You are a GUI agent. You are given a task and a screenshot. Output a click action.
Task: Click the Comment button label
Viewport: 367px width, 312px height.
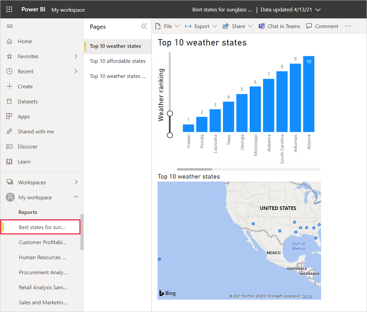pyautogui.click(x=326, y=26)
